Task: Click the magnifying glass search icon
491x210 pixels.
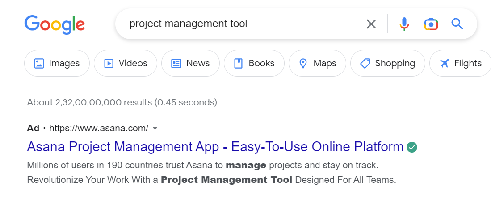Action: pyautogui.click(x=457, y=24)
